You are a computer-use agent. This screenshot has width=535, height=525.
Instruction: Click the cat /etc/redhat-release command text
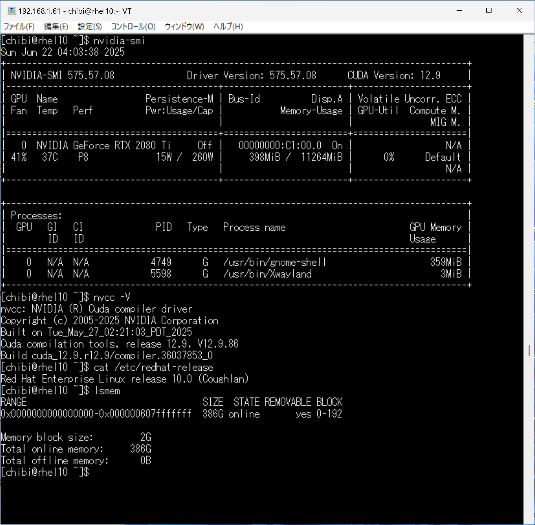153,367
